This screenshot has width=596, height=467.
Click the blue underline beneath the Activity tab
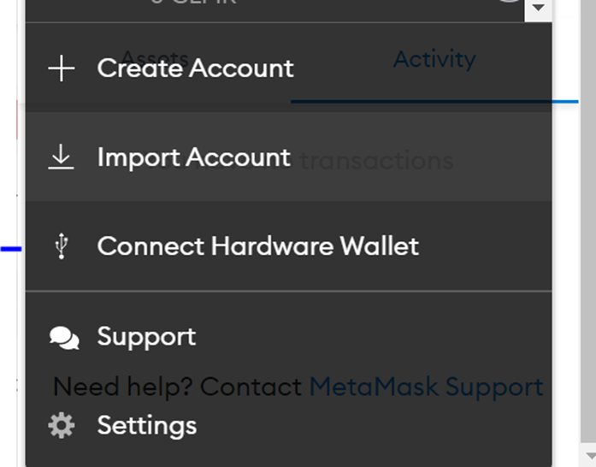[x=434, y=102]
